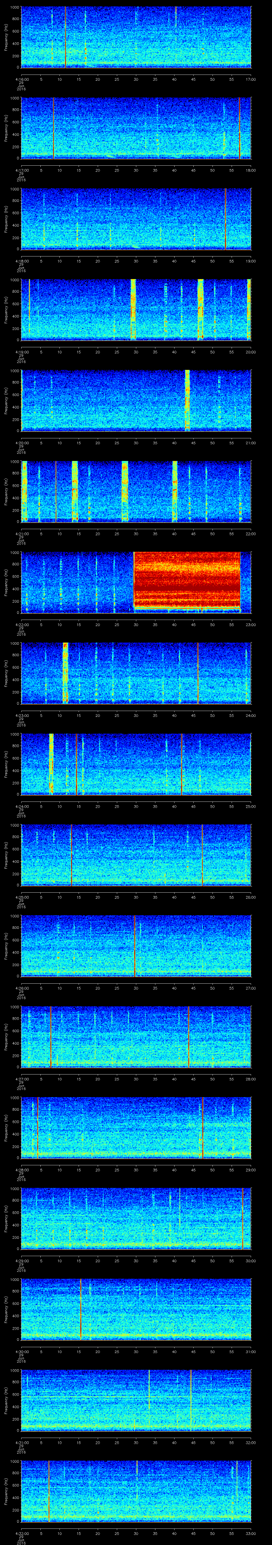The width and height of the screenshot is (272, 1545).
Task: Click the 4:20:00 start time label
Action: (22, 443)
